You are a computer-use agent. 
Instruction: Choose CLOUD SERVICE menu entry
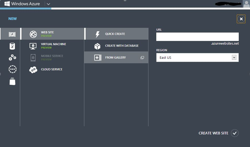click(52, 69)
